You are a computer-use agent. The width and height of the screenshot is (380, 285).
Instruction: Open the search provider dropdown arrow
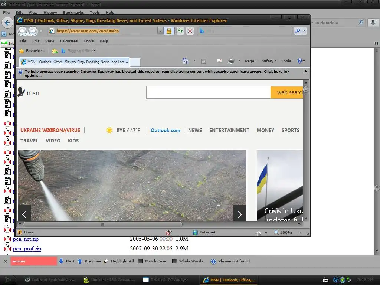(x=304, y=31)
